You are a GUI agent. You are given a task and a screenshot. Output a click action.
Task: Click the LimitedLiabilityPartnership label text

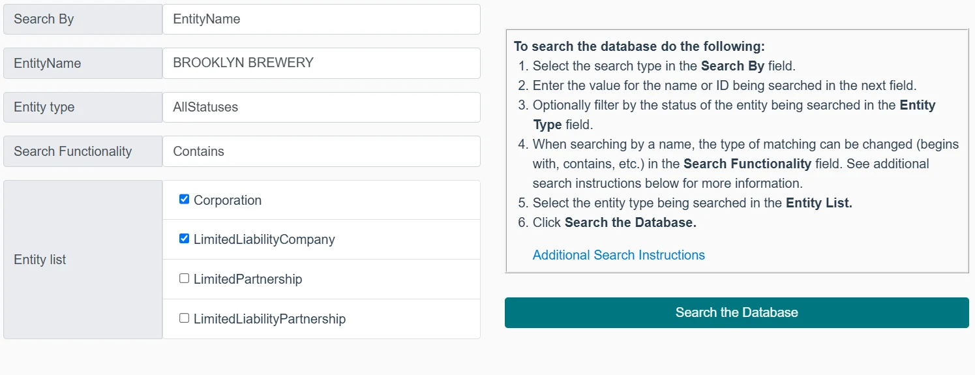[269, 319]
